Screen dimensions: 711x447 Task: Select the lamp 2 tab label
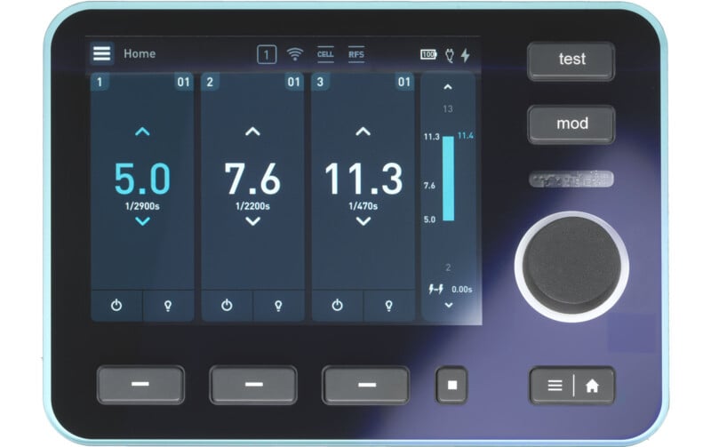210,82
